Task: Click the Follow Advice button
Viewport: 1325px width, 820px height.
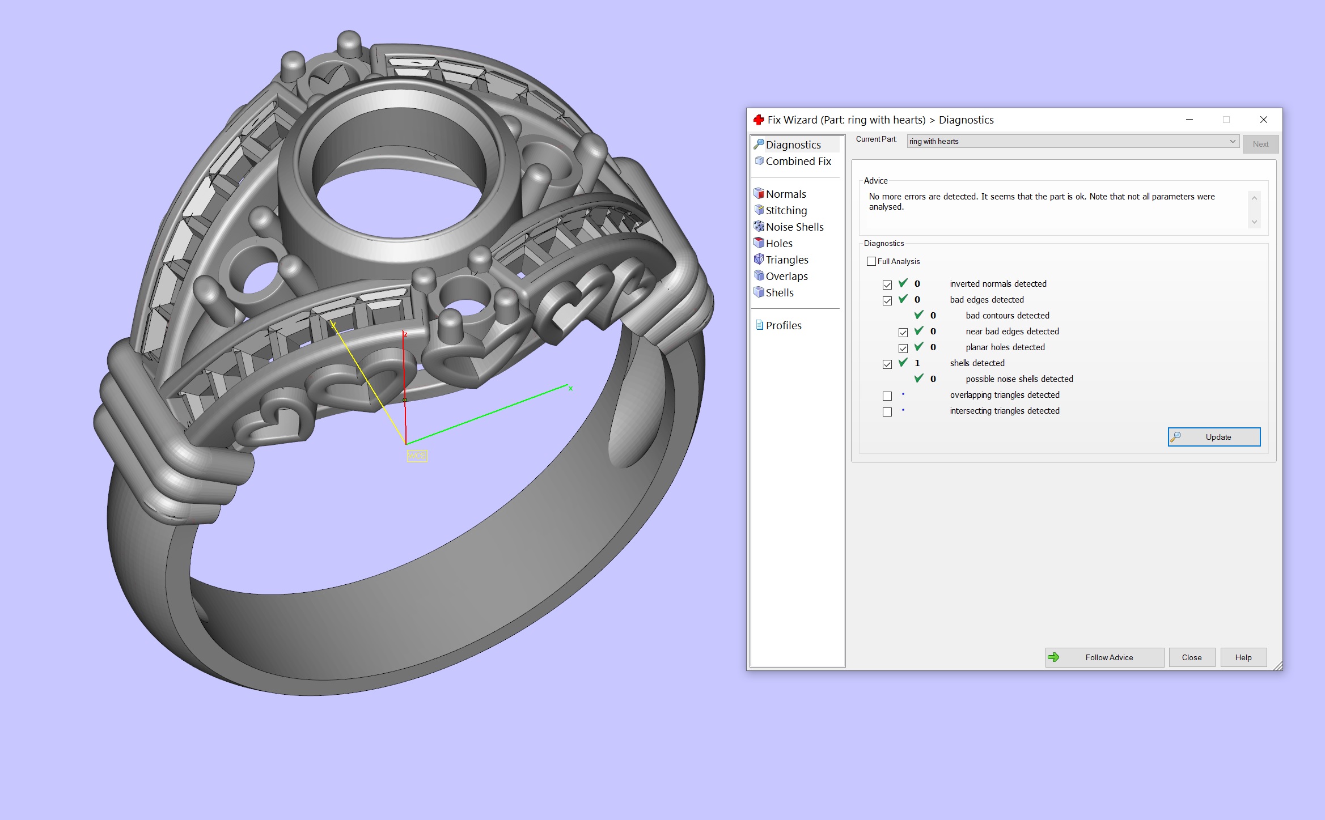Action: coord(1104,657)
